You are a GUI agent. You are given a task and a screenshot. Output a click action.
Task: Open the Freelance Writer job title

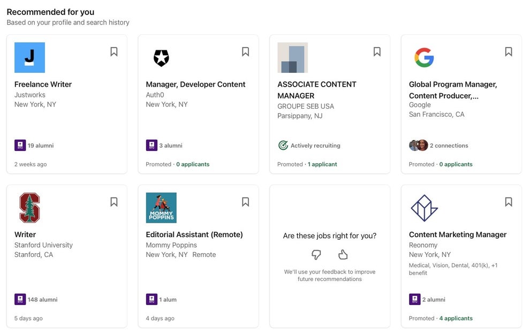[43, 84]
